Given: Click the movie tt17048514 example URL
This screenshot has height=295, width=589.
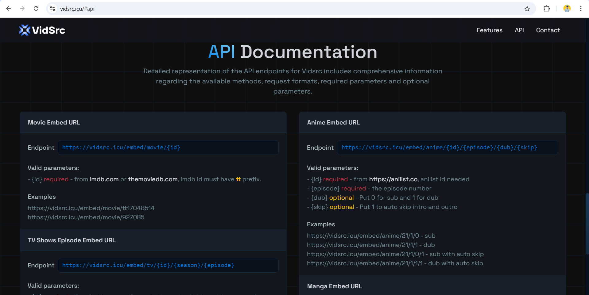Looking at the screenshot, I should click(91, 208).
